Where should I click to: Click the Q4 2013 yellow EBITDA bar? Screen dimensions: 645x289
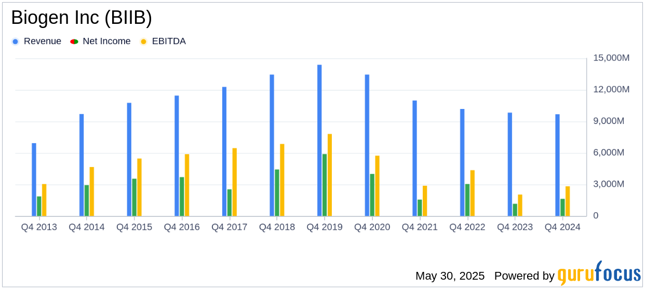pos(44,200)
